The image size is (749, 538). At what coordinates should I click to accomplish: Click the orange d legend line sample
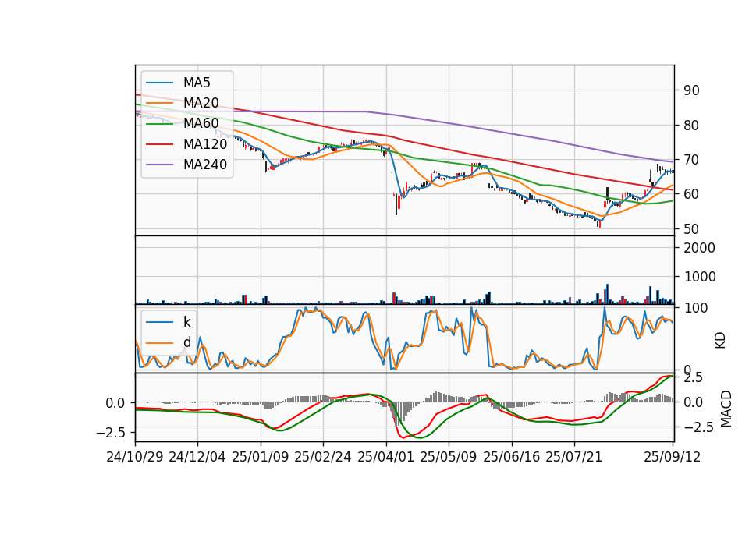pos(159,343)
